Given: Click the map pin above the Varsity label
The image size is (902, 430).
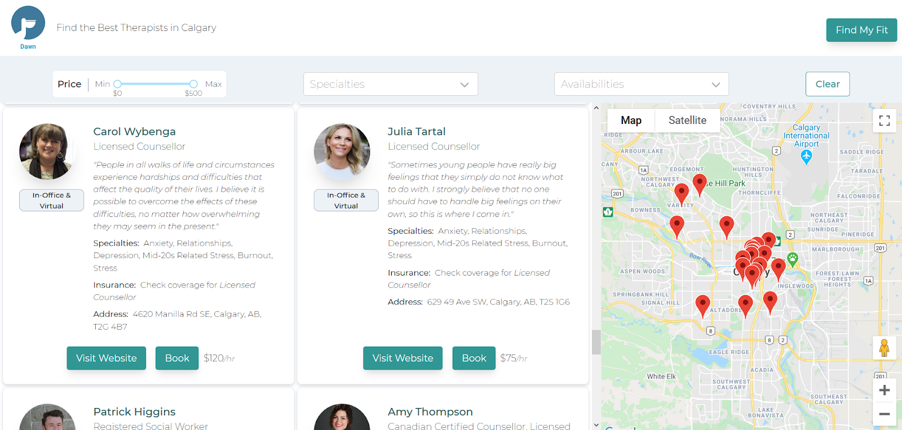Looking at the screenshot, I should coord(682,194).
